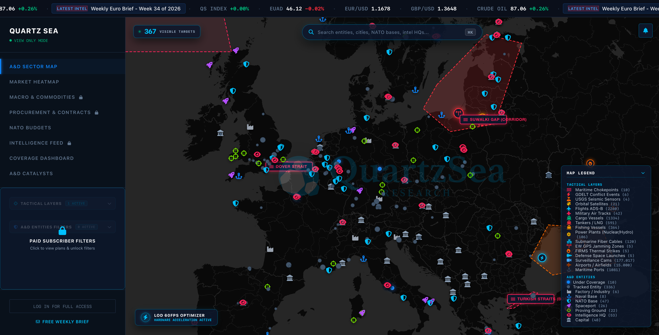Switch to Market Heatmap

pyautogui.click(x=63, y=82)
